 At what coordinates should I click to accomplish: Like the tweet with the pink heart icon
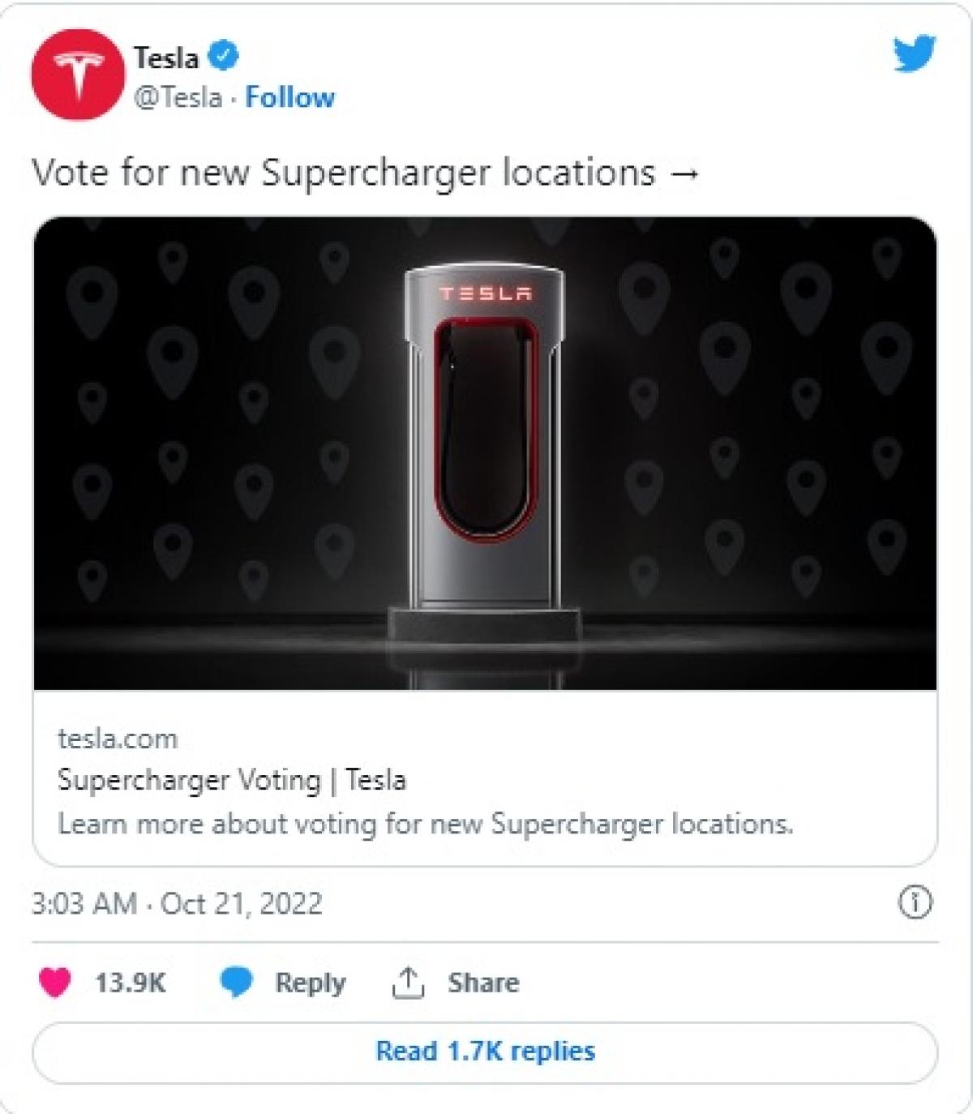[55, 982]
